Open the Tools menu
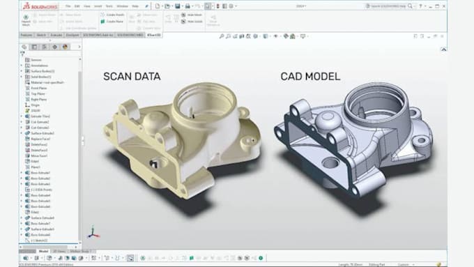Viewport: 474px width, 267px height. [109, 6]
